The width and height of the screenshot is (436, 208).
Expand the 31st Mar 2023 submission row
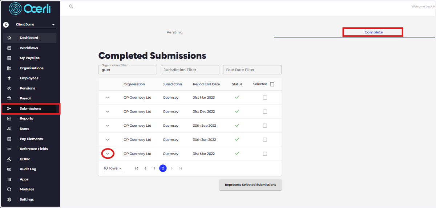tap(108, 98)
